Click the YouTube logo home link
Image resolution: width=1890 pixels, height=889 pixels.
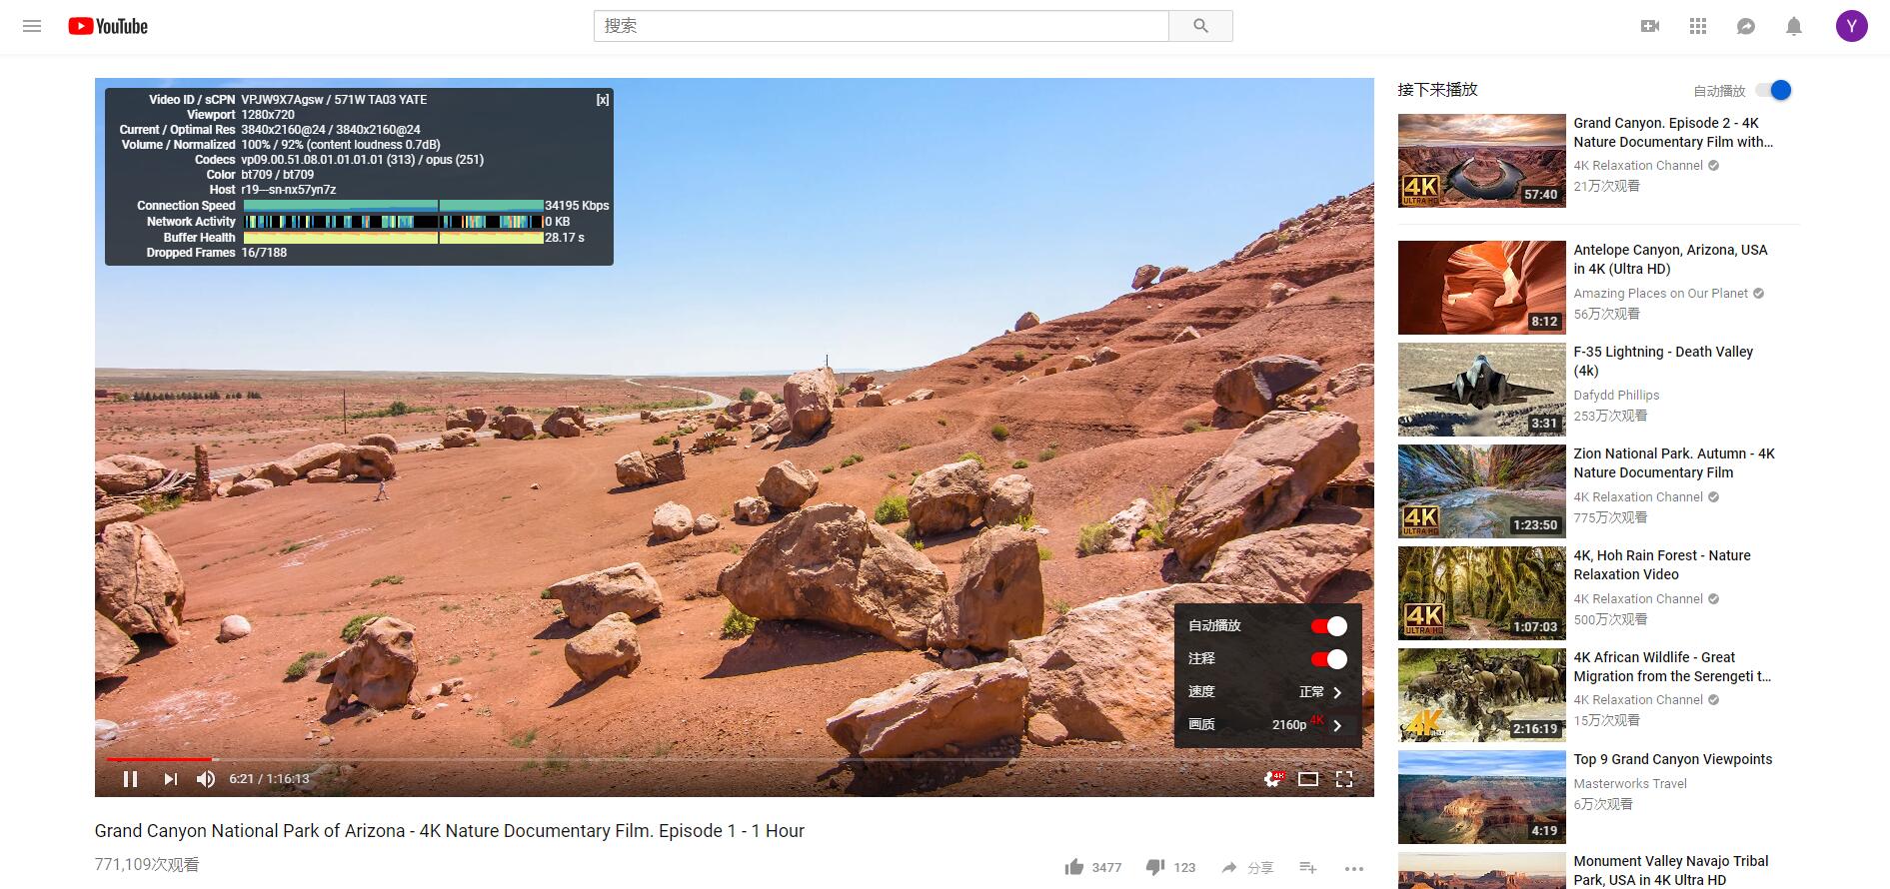(x=108, y=26)
